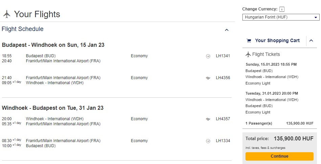Click flight number LH1334
This screenshot has width=321, height=164.
223,141
